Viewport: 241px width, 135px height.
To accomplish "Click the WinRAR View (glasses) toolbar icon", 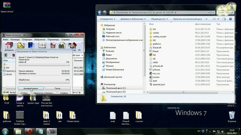I will click(42, 45).
